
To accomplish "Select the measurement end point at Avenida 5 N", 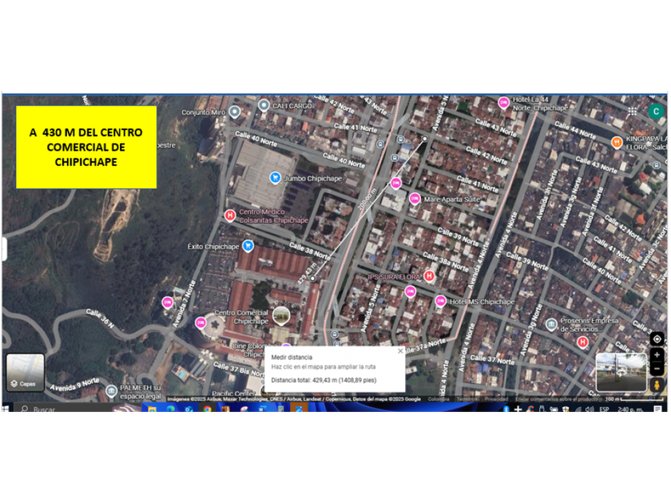I will point(424,139).
